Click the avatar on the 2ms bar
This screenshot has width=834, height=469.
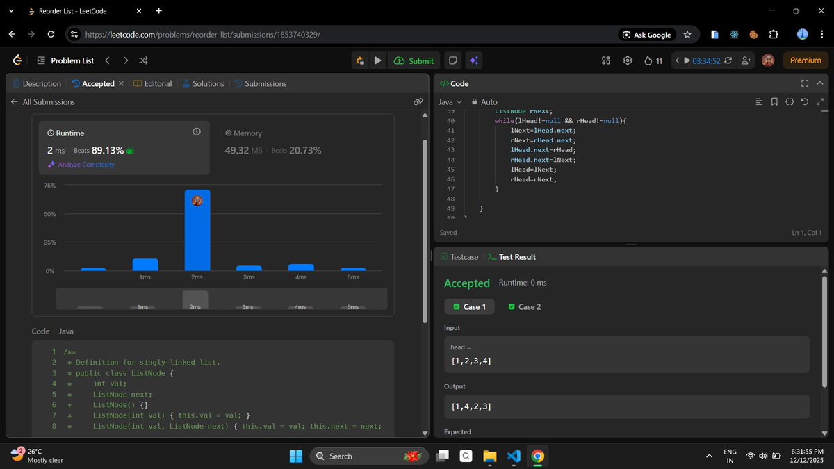[197, 201]
